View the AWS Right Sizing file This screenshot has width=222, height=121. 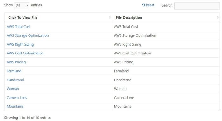20,44
